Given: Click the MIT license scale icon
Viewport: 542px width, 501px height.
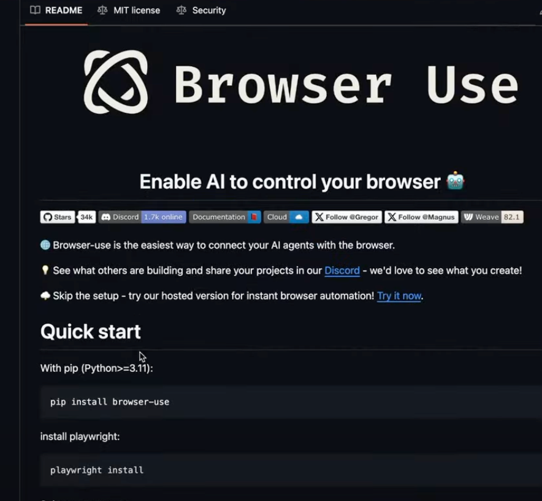Looking at the screenshot, I should [102, 10].
